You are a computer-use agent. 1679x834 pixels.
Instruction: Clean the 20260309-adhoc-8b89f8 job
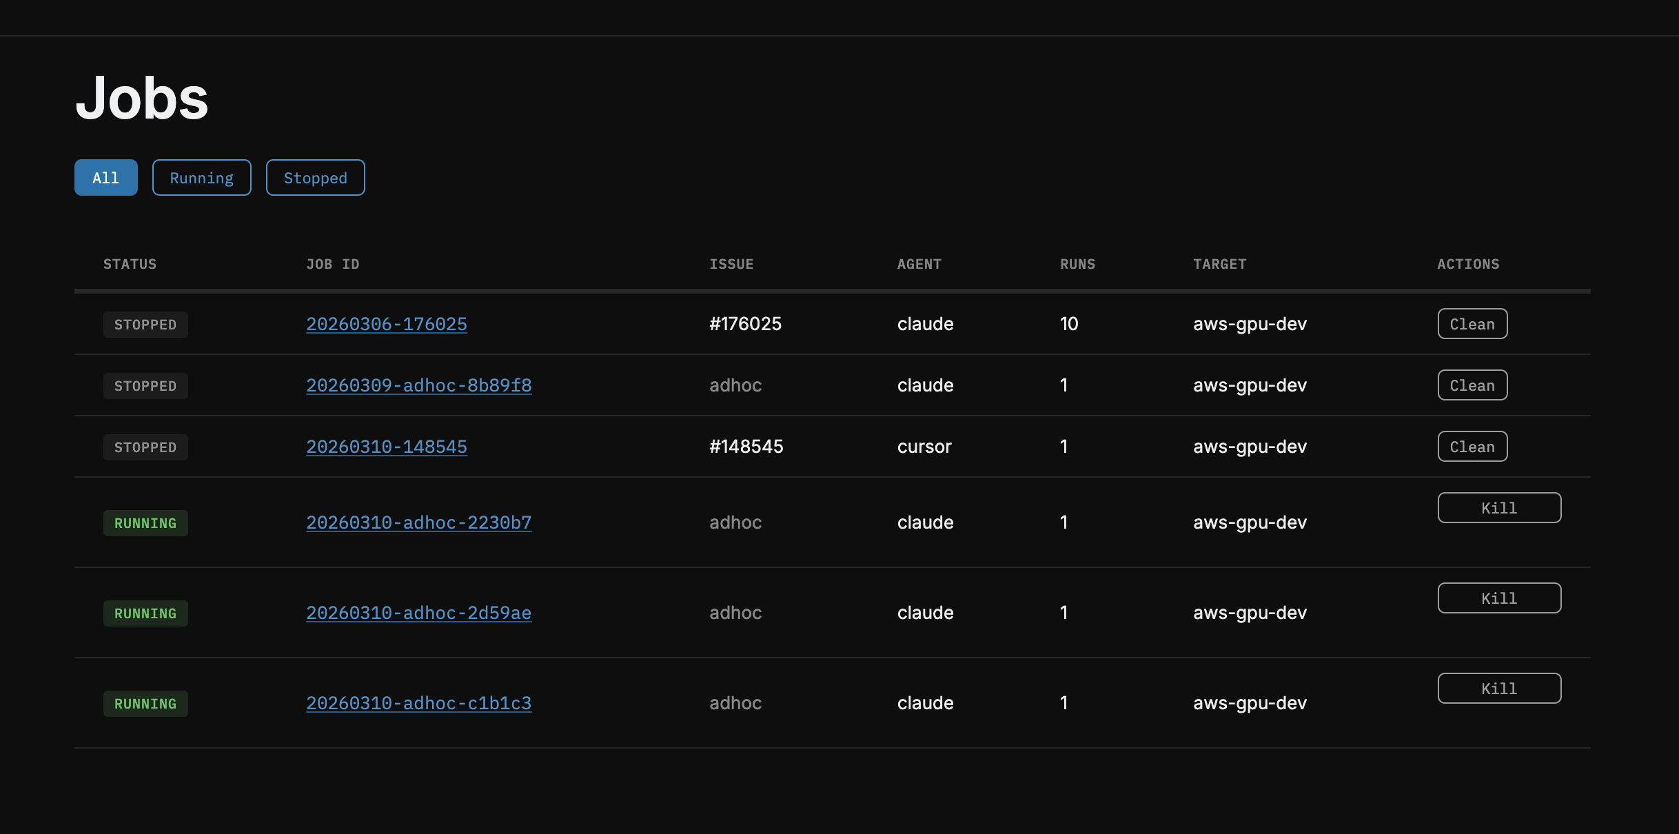[1472, 385]
